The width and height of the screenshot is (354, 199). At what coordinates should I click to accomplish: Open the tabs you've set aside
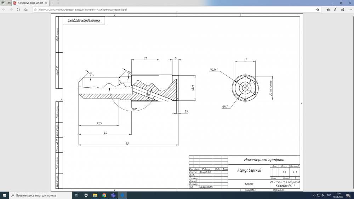click(x=3, y=3)
